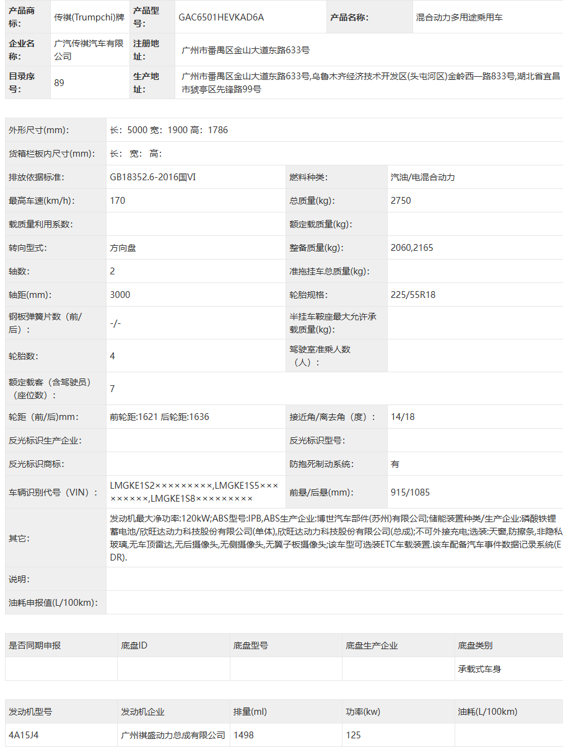Click the 生产地址 label
Image resolution: width=563 pixels, height=747 pixels.
tap(146, 82)
